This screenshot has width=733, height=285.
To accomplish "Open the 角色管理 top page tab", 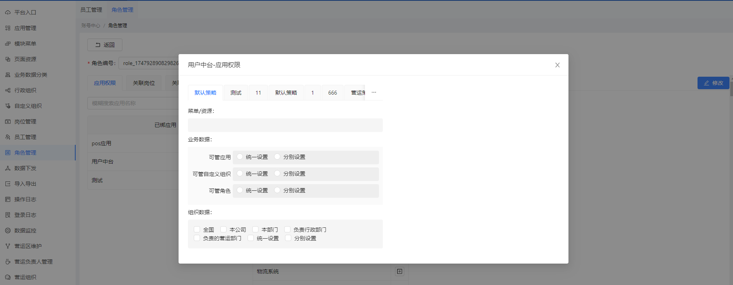I will (122, 10).
